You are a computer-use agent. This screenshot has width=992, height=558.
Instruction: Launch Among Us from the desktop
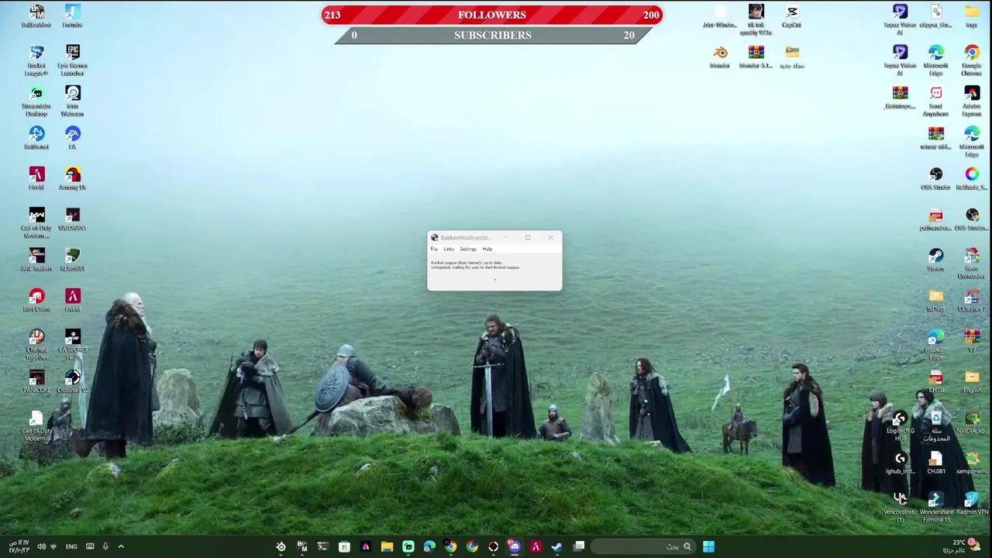click(x=72, y=178)
